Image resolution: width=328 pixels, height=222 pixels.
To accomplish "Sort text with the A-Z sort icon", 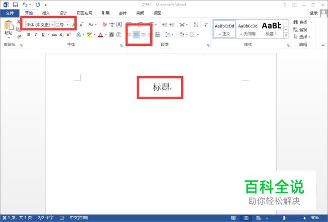I will [x=196, y=25].
